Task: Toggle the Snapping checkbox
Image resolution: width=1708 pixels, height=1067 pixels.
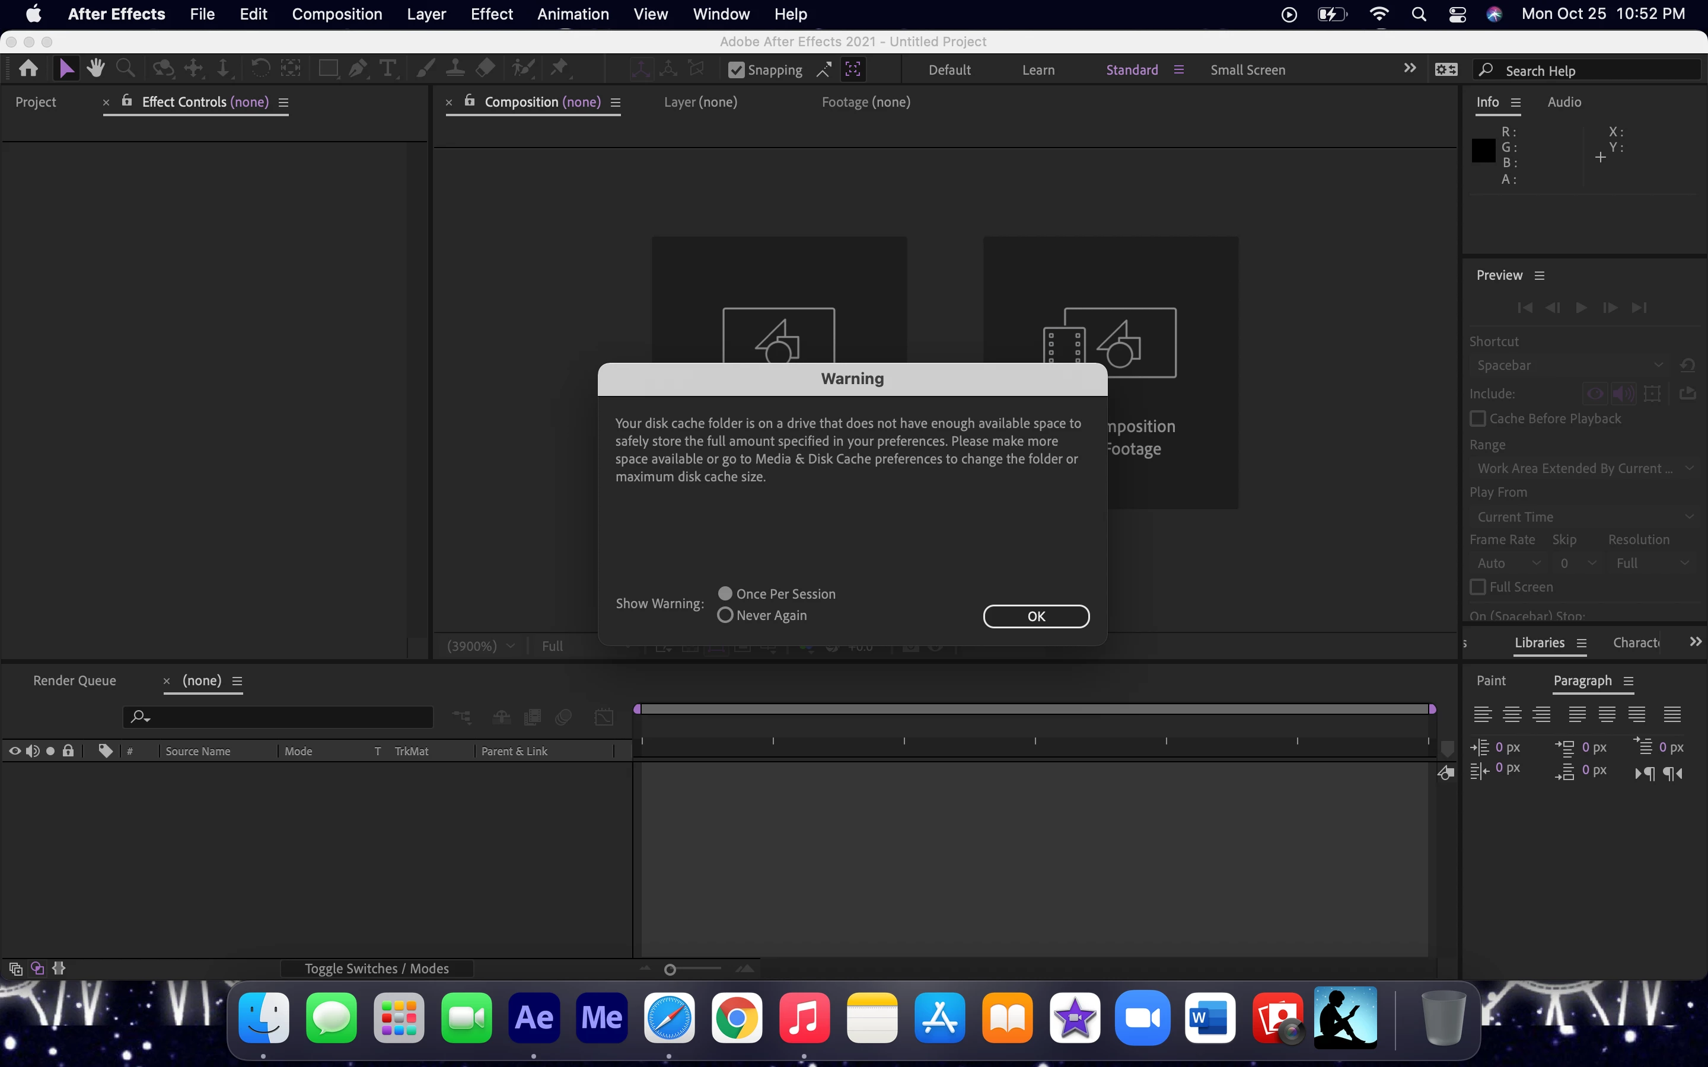Action: click(736, 70)
